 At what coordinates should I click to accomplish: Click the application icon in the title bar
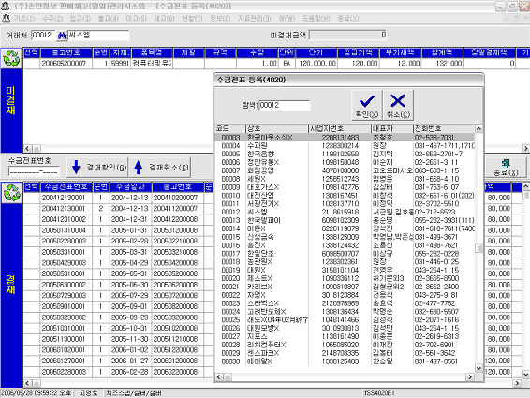[5, 6]
